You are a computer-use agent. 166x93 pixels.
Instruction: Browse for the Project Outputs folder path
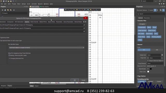click(84, 25)
